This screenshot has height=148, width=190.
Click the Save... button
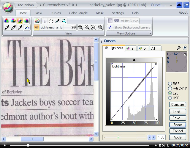tap(178, 118)
